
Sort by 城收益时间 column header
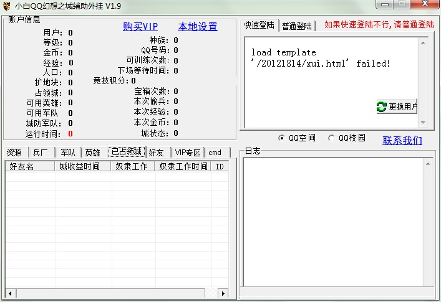click(x=83, y=166)
